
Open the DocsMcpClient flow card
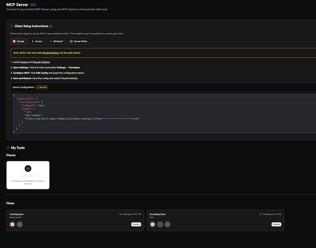215,220
